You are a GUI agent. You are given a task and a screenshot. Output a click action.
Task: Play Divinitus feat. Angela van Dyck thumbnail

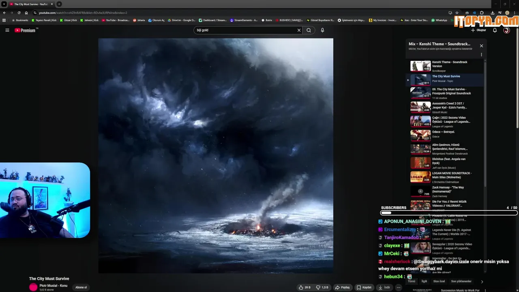pos(420,162)
